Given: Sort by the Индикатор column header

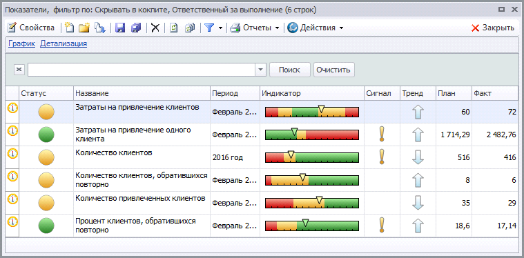Looking at the screenshot, I should (x=312, y=93).
